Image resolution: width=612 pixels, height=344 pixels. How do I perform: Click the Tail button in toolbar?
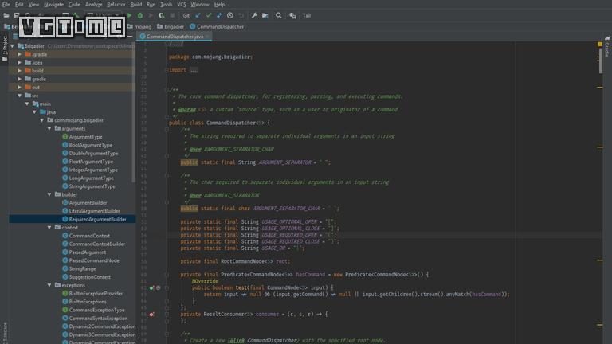pos(307,15)
